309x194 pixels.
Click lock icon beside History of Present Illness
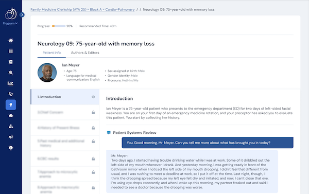(93, 128)
